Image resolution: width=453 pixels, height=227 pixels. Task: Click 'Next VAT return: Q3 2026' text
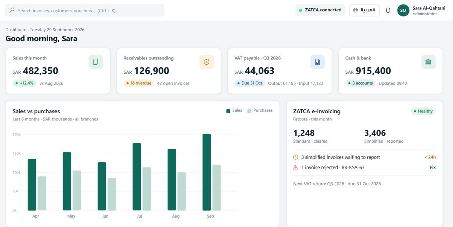coord(319,184)
